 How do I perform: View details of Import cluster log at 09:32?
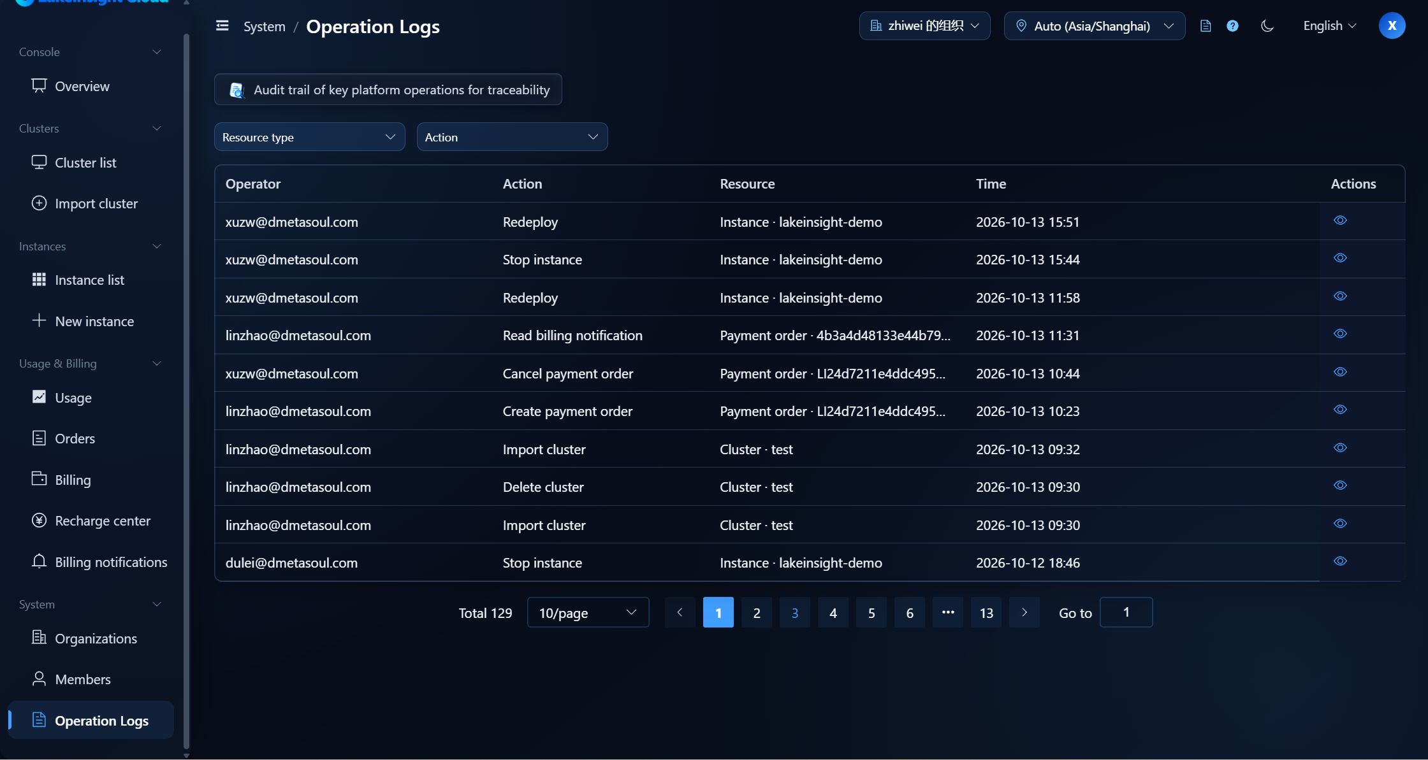(x=1340, y=448)
